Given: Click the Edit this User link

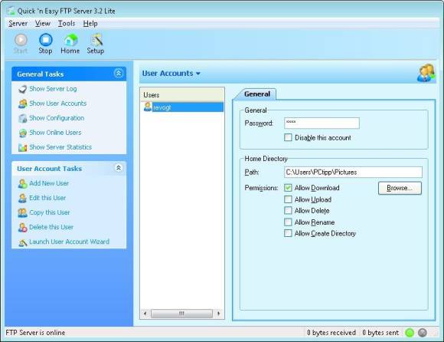Looking at the screenshot, I should 47,198.
